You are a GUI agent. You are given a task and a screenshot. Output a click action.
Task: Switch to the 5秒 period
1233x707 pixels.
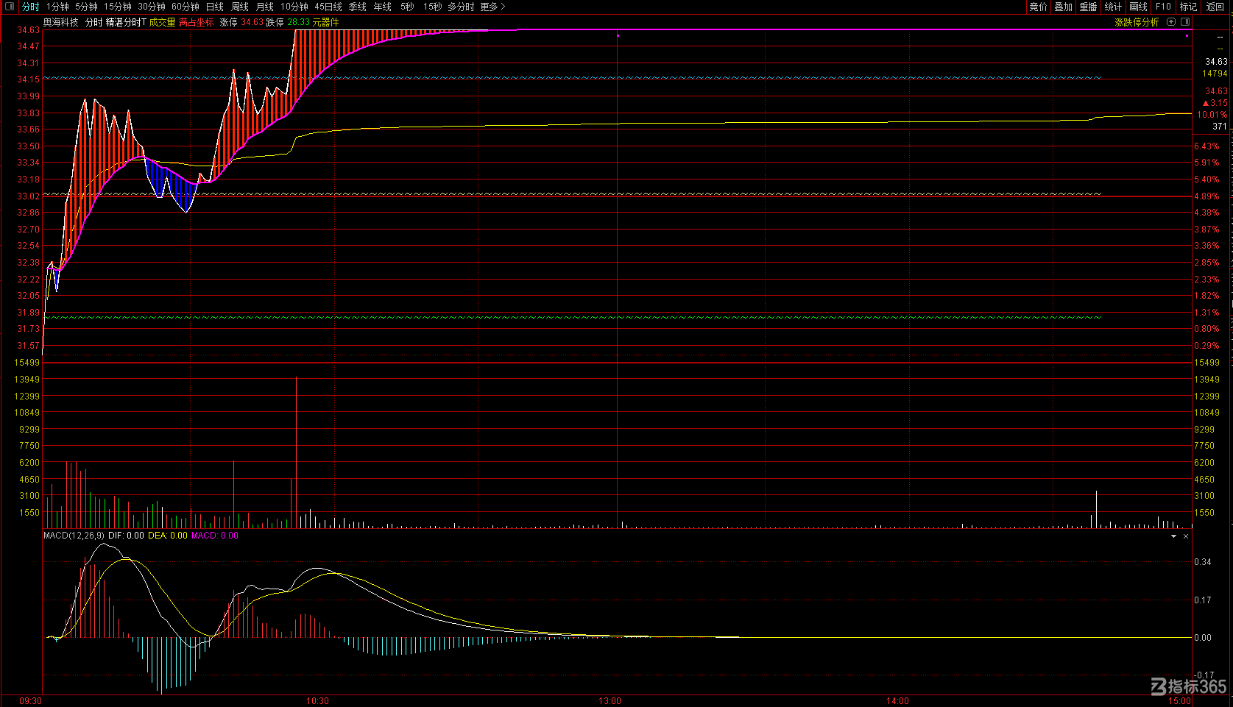point(407,7)
